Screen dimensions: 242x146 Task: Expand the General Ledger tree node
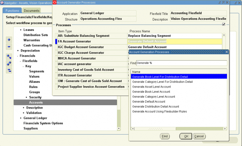point(21,118)
